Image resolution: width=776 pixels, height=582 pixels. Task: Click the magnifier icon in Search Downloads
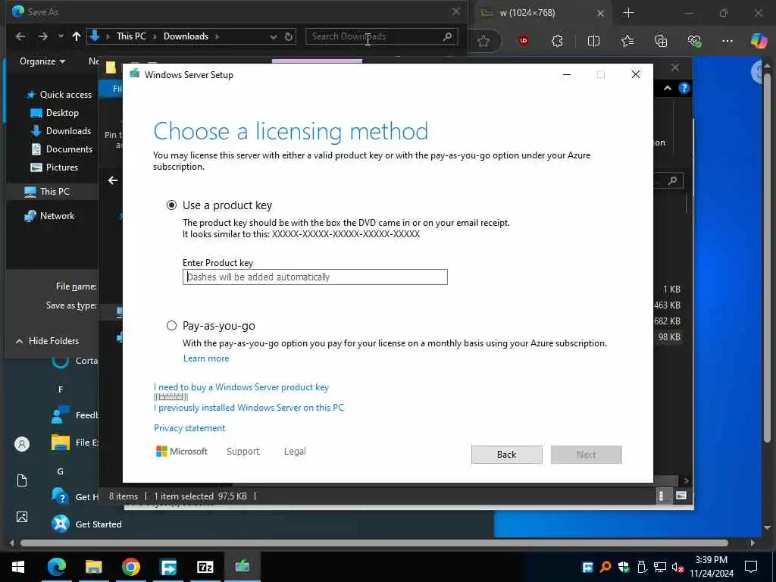(447, 36)
